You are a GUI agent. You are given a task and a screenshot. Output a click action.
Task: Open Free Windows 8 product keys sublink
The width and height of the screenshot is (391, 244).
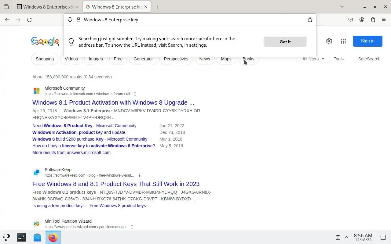click(118, 206)
